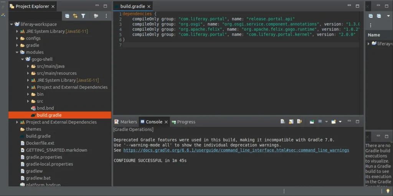Open the Gradle Tasks view dropdown menu
393x196 pixels.
click(388, 16)
